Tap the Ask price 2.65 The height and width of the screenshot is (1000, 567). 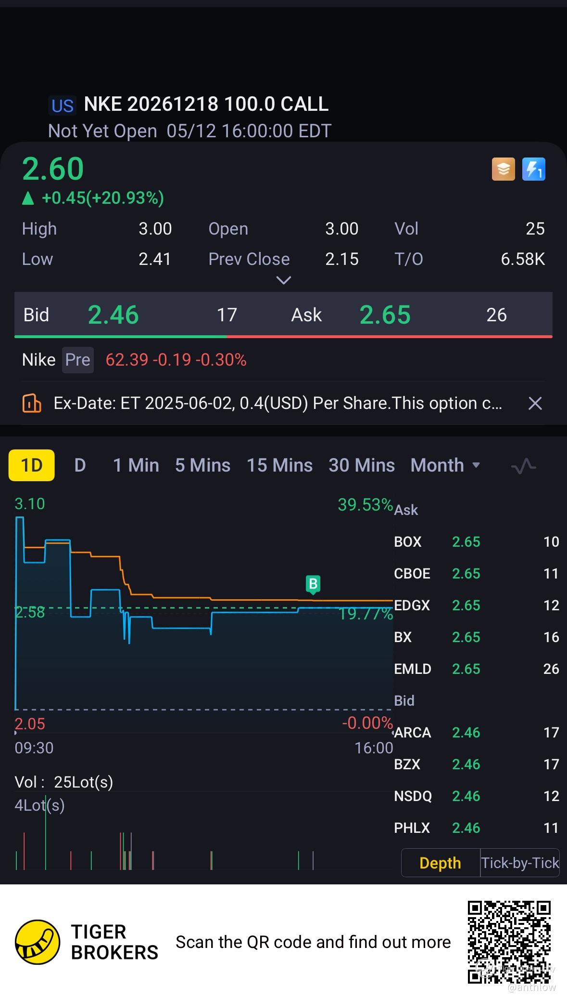[x=385, y=315]
